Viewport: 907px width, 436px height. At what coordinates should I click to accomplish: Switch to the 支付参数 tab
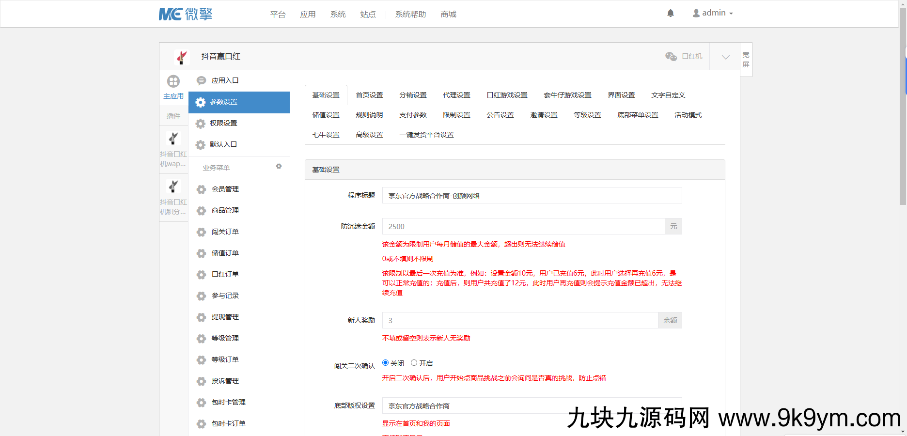tap(412, 115)
